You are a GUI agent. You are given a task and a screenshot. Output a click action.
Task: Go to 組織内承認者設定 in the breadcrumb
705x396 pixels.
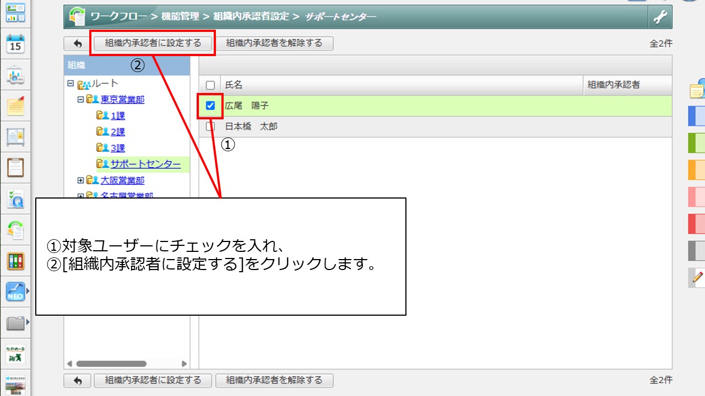click(251, 16)
